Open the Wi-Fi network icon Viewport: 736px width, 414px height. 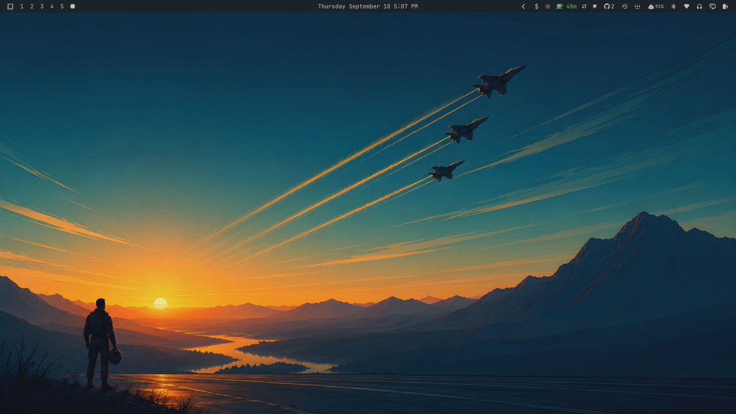click(686, 6)
